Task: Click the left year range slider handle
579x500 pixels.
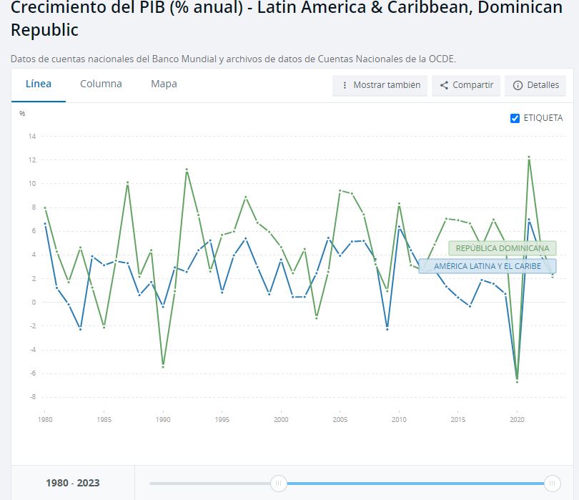Action: [x=279, y=484]
